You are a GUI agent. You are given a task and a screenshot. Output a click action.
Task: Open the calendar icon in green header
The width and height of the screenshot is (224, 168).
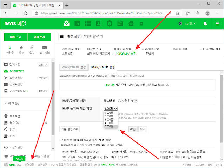(77, 23)
